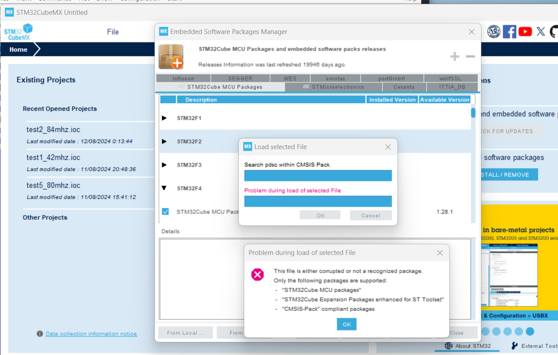Switch to the portGmbH tab

(x=392, y=78)
